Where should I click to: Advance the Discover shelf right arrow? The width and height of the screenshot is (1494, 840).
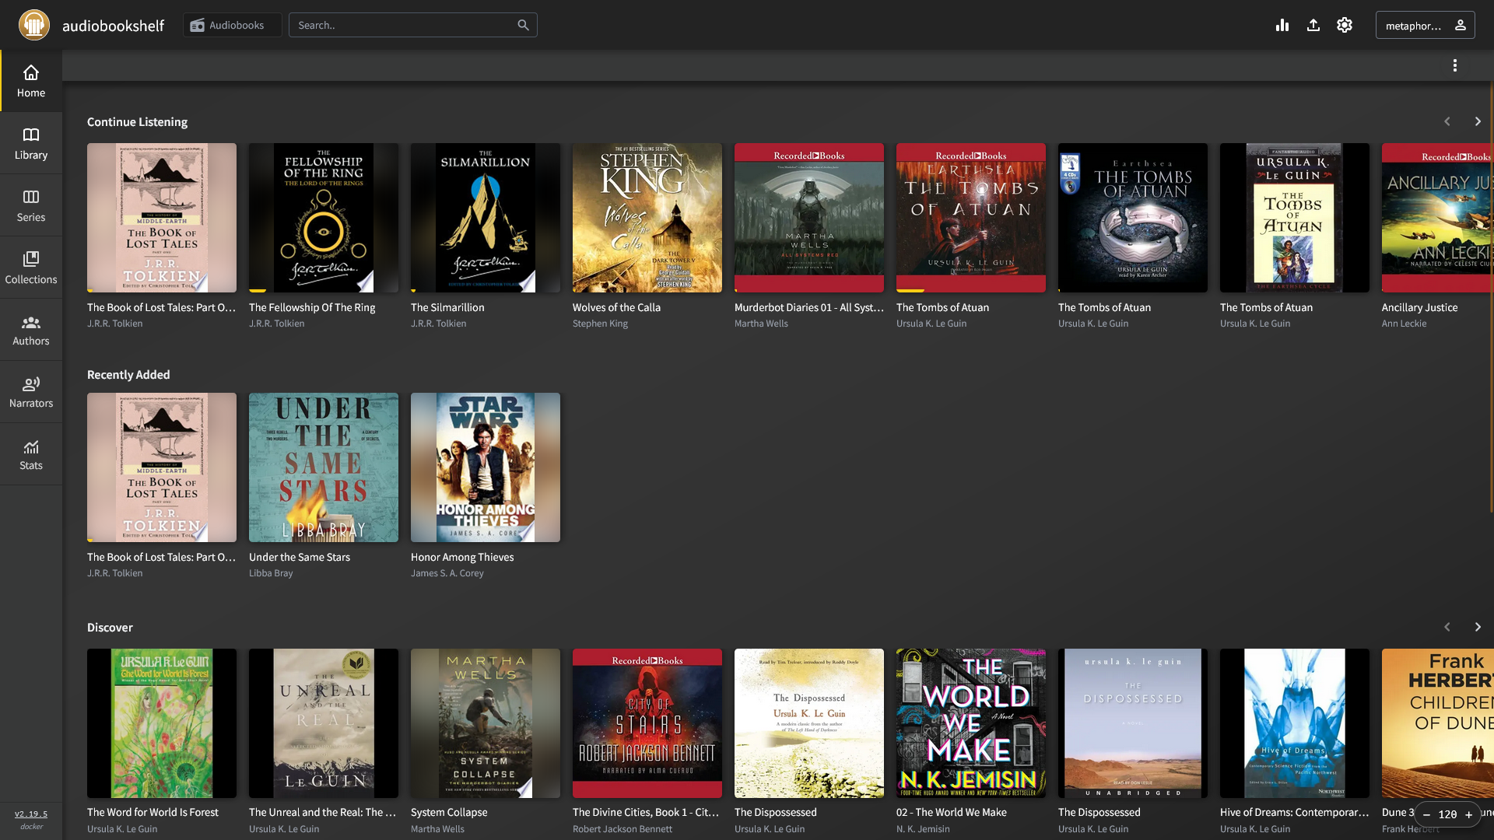click(x=1478, y=627)
